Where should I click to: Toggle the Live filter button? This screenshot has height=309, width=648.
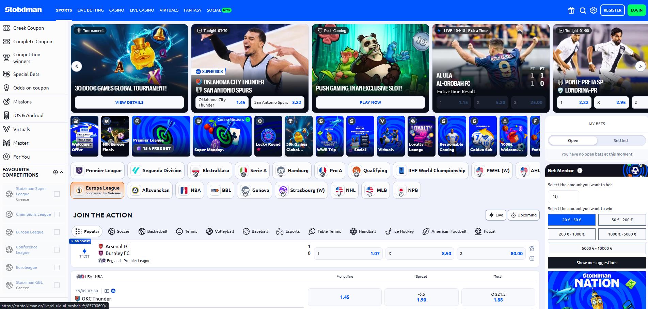496,215
